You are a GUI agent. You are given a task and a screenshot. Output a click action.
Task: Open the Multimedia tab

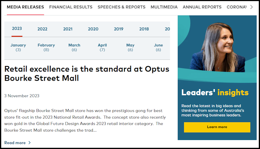pos(164,7)
